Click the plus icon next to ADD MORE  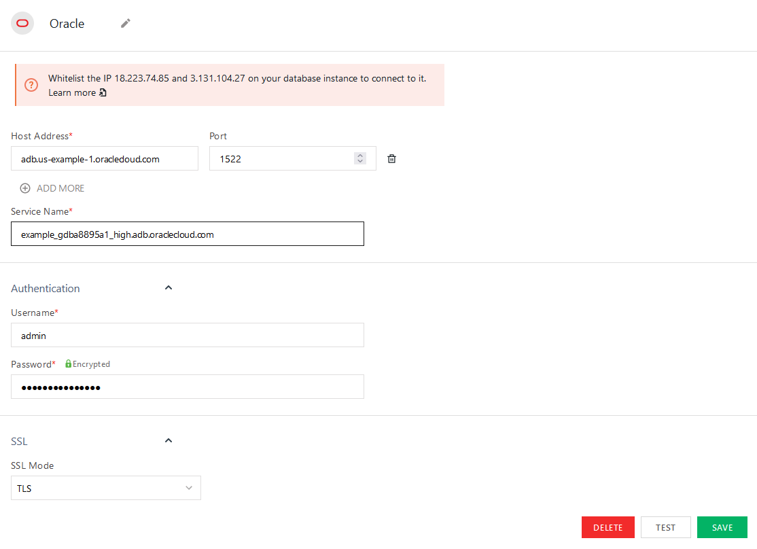[24, 188]
